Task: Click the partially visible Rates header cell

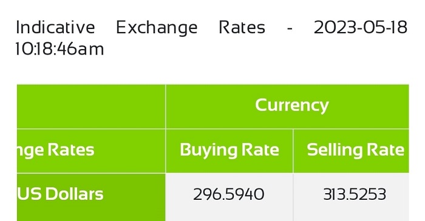Action: [x=91, y=151]
